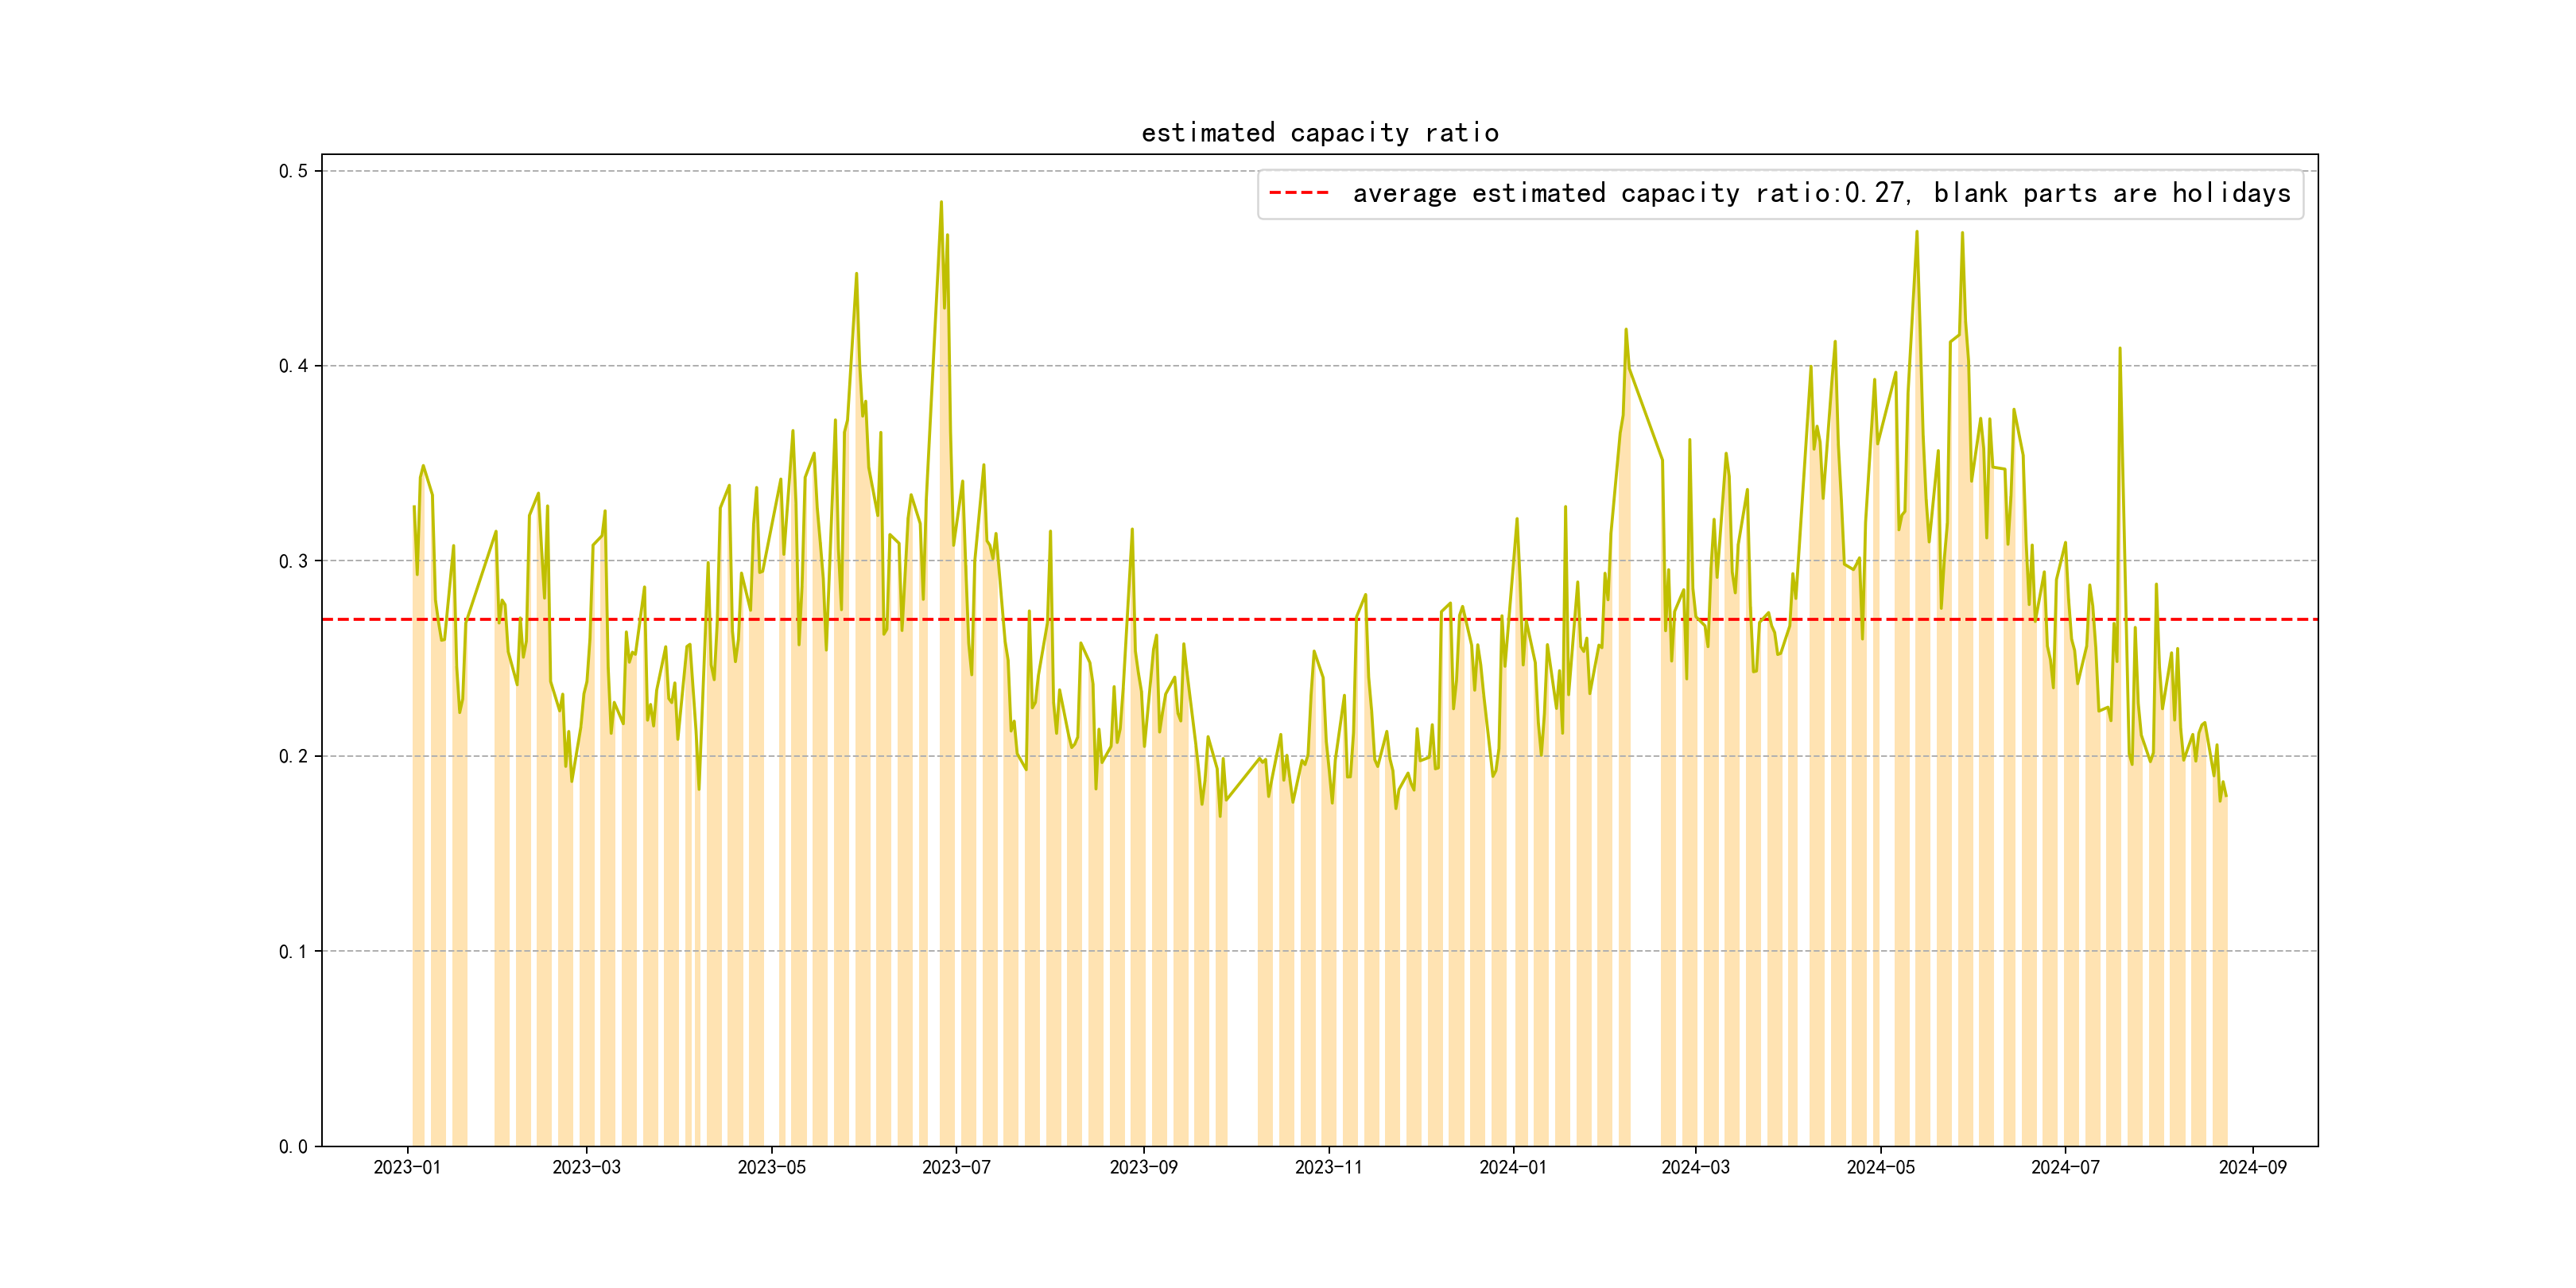The height and width of the screenshot is (1288, 2576).
Task: Click the red dashed line sample in legend
Action: (1298, 193)
